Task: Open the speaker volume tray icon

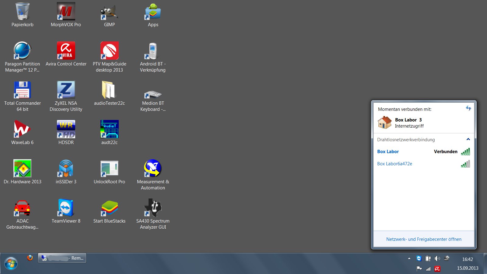Action: (437, 258)
